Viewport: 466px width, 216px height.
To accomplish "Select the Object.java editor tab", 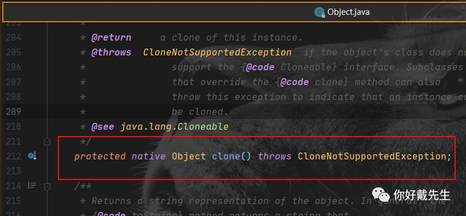I will 342,12.
